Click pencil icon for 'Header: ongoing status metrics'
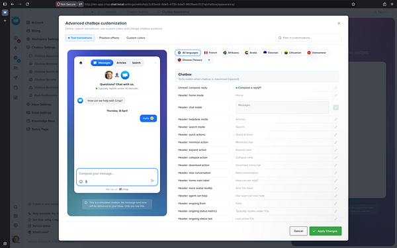The width and height of the screenshot is (397, 248). tap(335, 211)
